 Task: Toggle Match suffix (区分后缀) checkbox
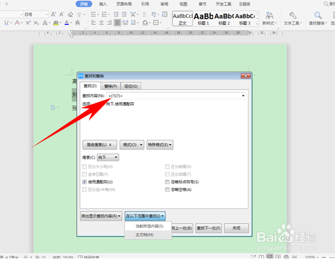point(167,174)
